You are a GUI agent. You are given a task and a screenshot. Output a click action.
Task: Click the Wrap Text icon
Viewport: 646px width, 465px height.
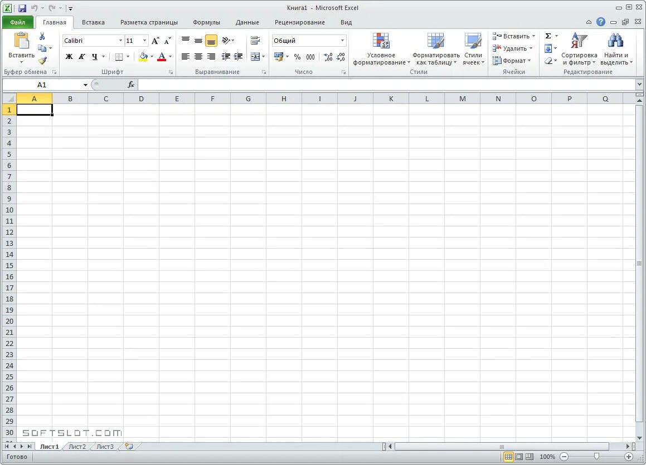pos(255,40)
